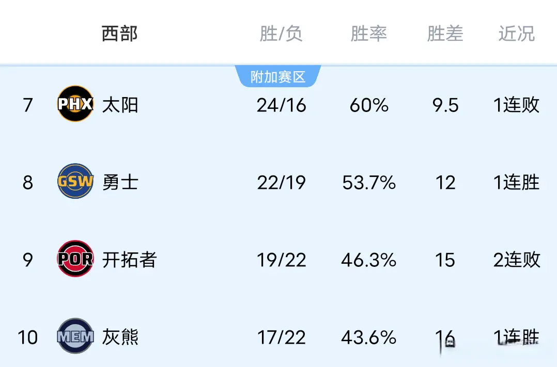Click the Portland POR team logo
Screen dimensions: 557x367
point(75,259)
